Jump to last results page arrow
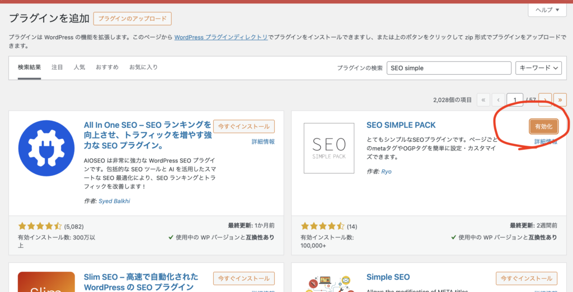The width and height of the screenshot is (573, 292). point(560,100)
